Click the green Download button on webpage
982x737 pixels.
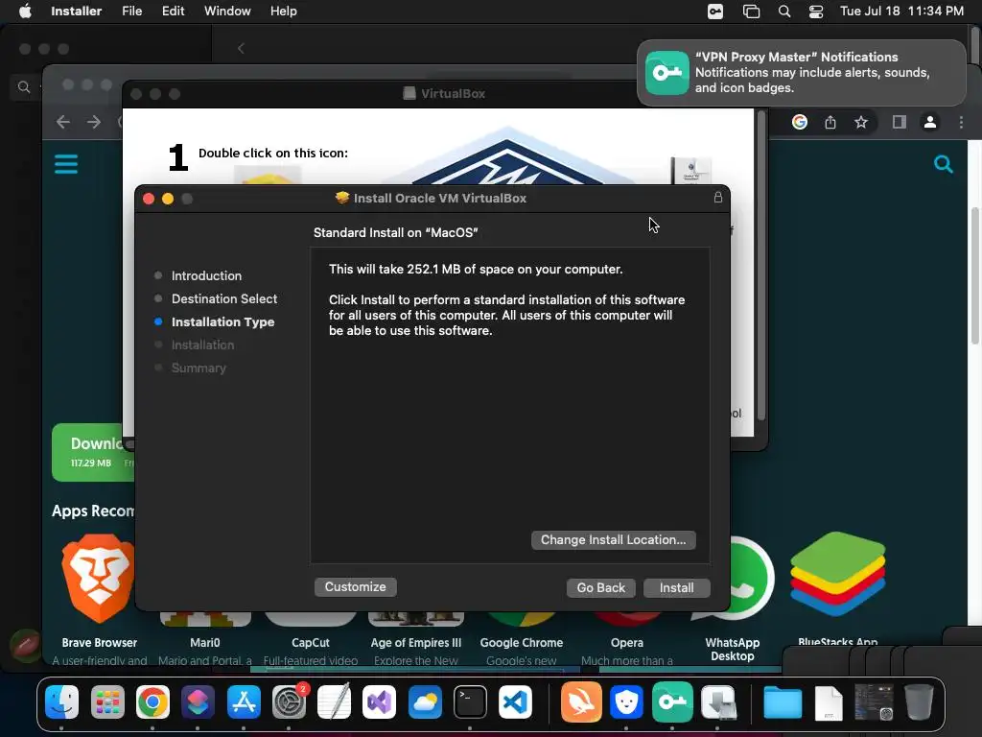point(93,453)
